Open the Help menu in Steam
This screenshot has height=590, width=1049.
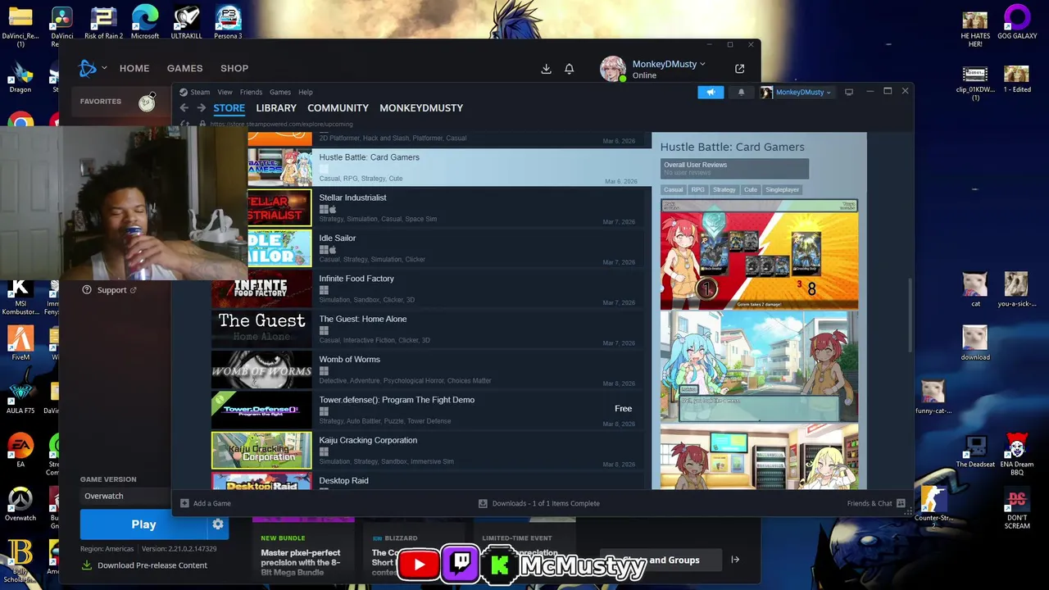point(306,92)
